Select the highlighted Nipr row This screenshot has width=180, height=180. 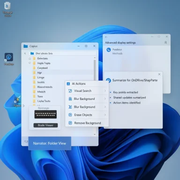click(62, 73)
